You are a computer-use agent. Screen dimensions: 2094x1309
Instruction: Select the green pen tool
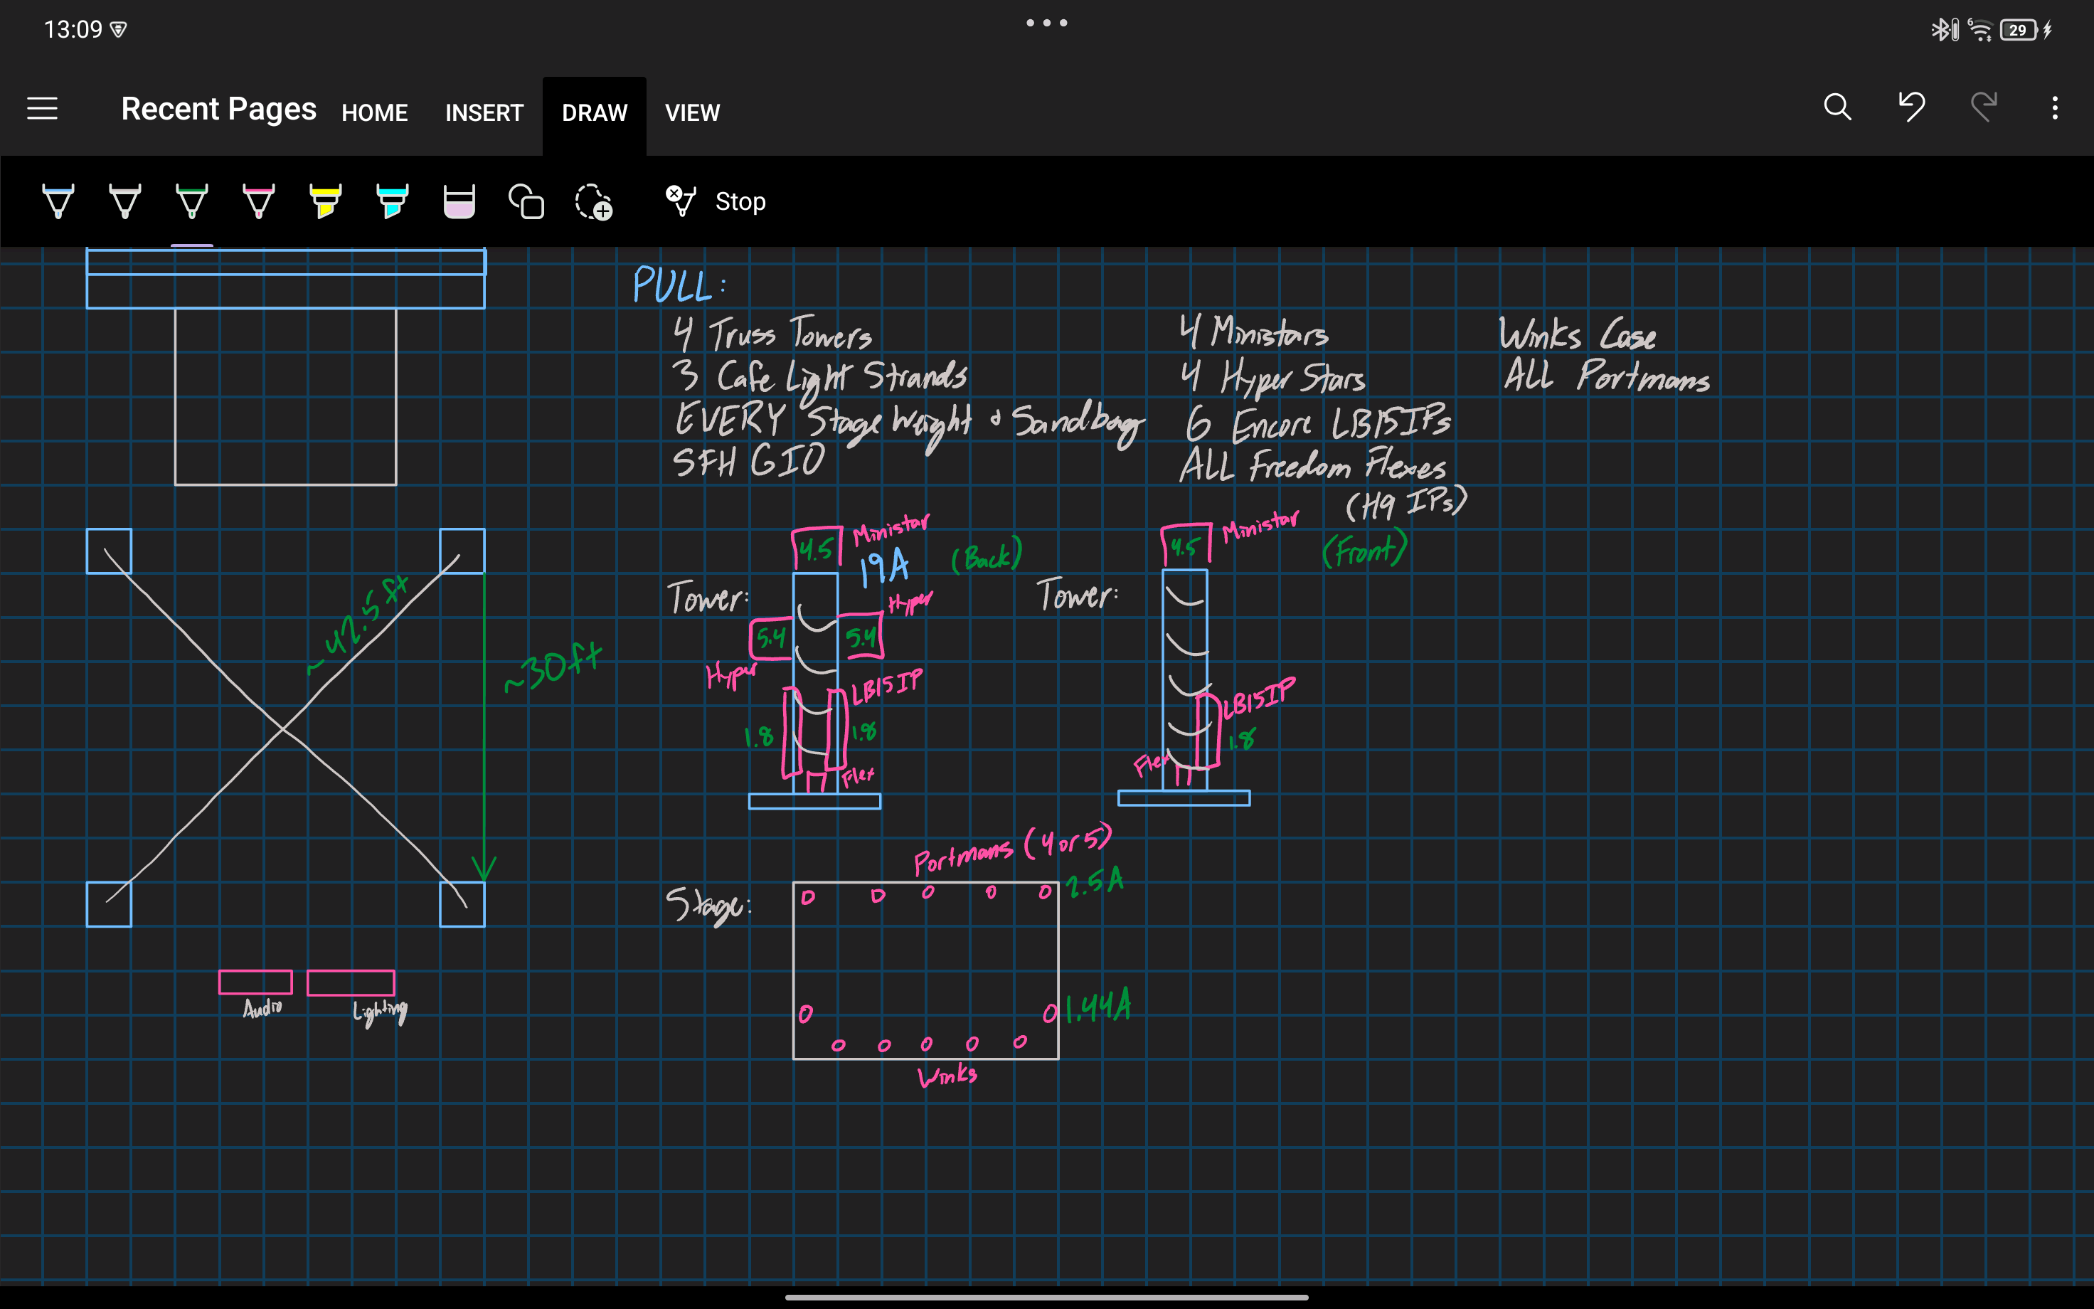coord(191,201)
